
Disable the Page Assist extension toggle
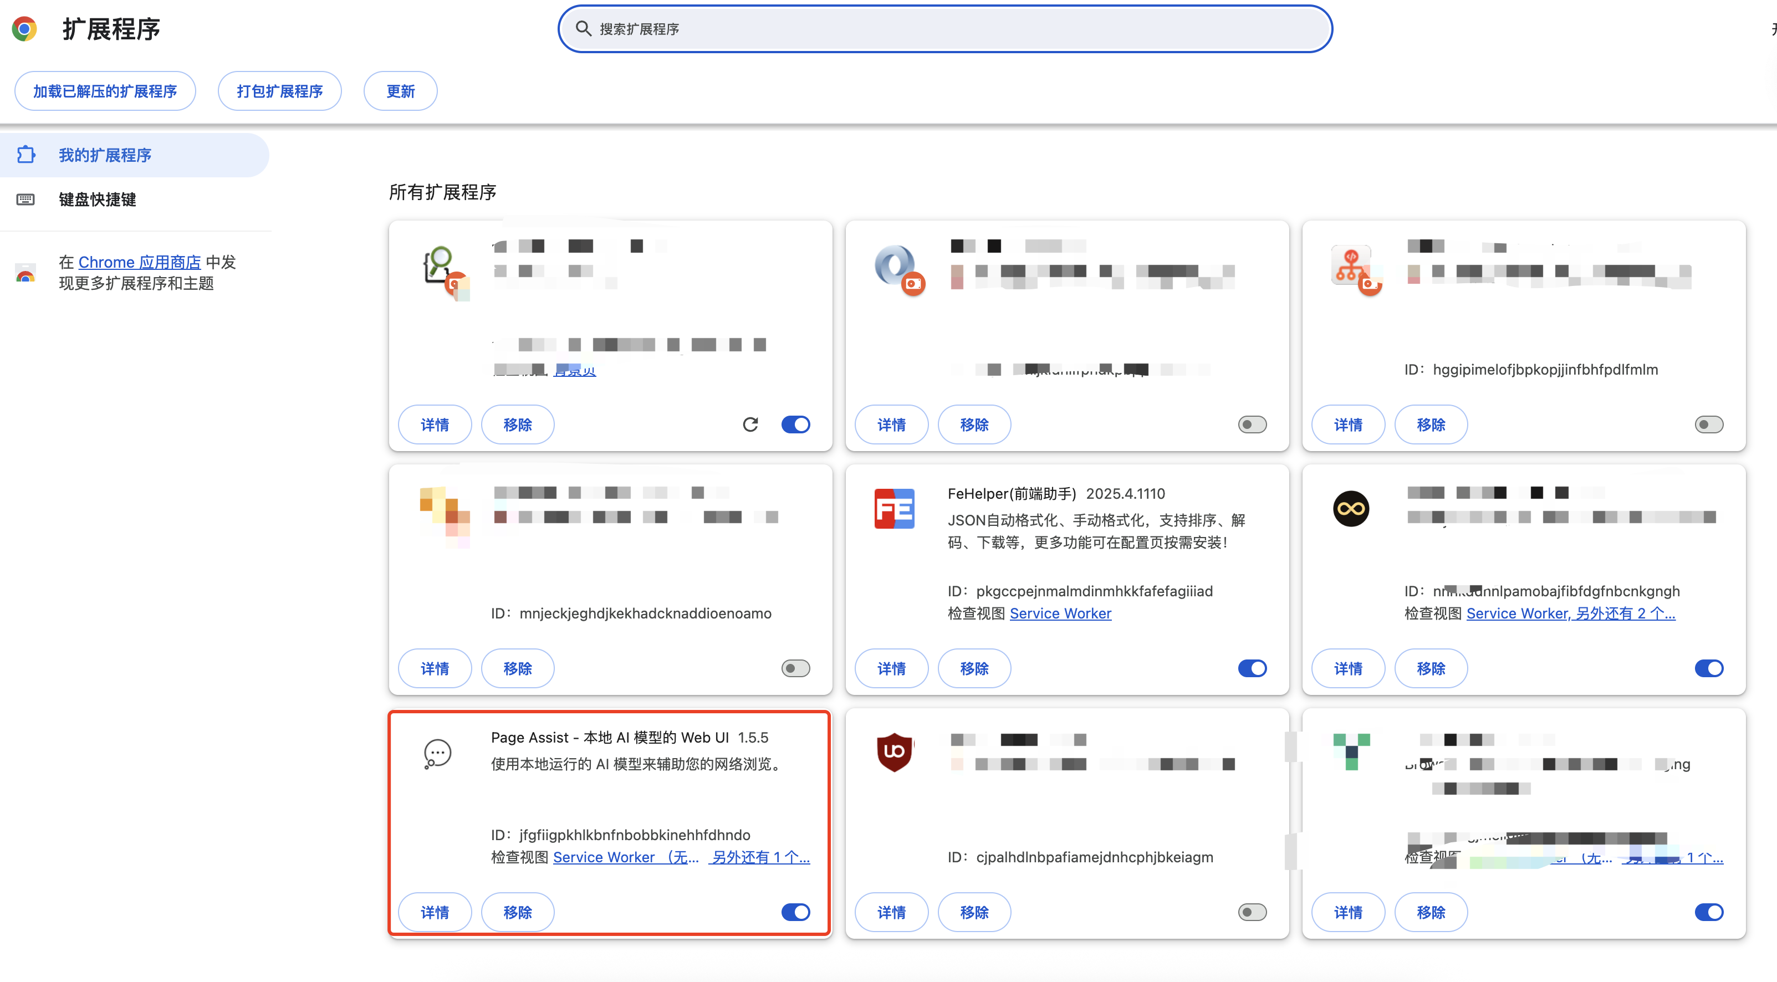point(795,912)
